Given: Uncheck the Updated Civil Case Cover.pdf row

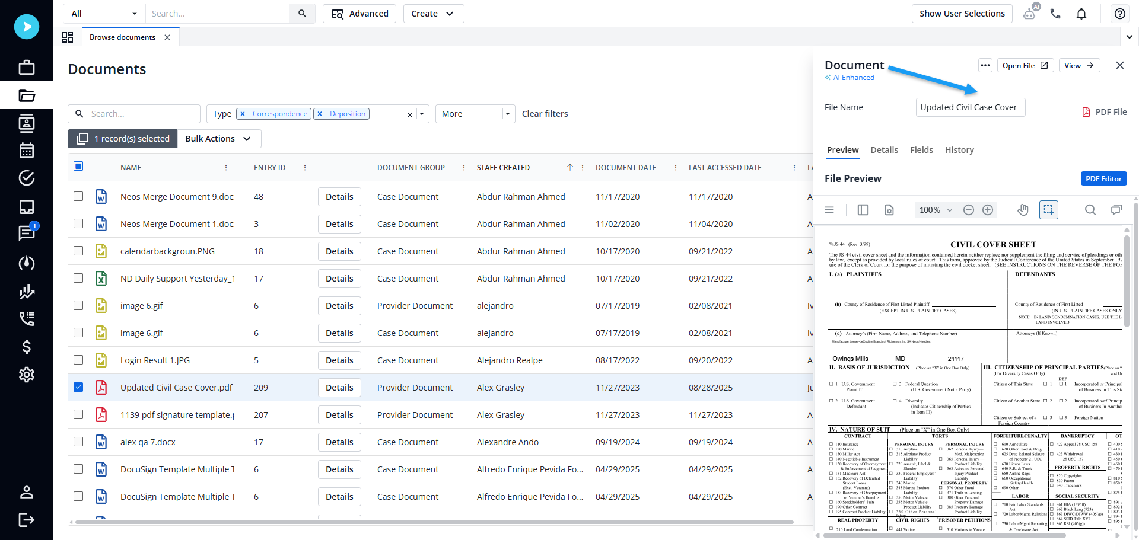Looking at the screenshot, I should click(x=78, y=387).
